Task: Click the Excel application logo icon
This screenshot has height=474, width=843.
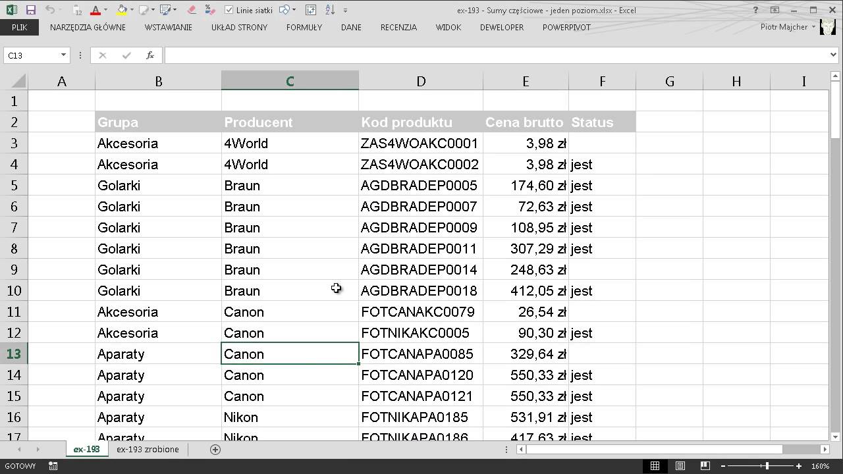Action: 11,10
